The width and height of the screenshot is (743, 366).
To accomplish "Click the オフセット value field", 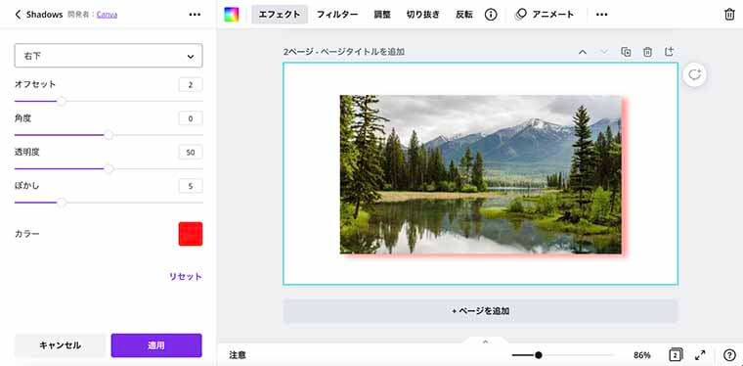I will [191, 85].
